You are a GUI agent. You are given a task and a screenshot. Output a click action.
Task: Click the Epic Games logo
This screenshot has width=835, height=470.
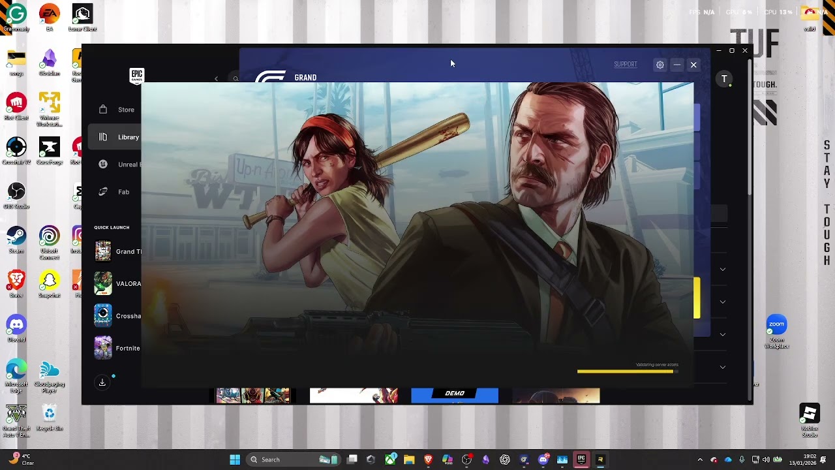pos(136,76)
